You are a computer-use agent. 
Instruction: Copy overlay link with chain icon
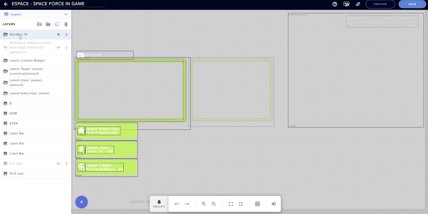pyautogui.click(x=358, y=4)
